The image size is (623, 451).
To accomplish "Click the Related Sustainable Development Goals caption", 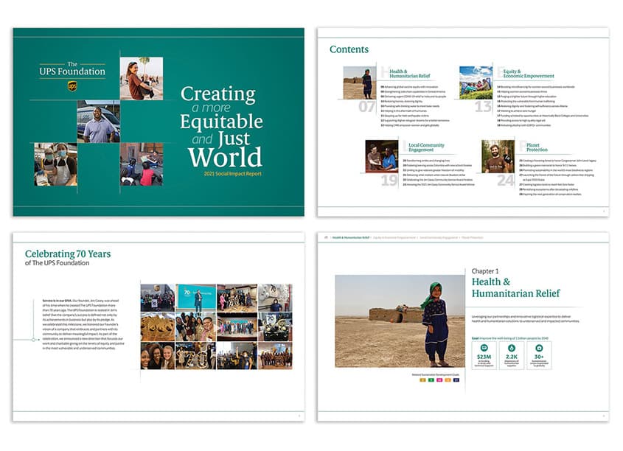I will coord(436,374).
